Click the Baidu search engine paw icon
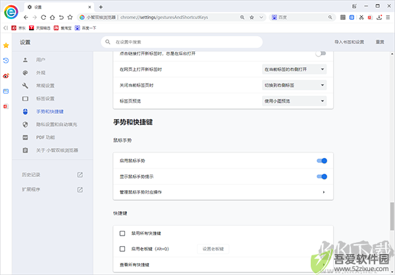The height and width of the screenshot is (275, 395). pyautogui.click(x=275, y=17)
